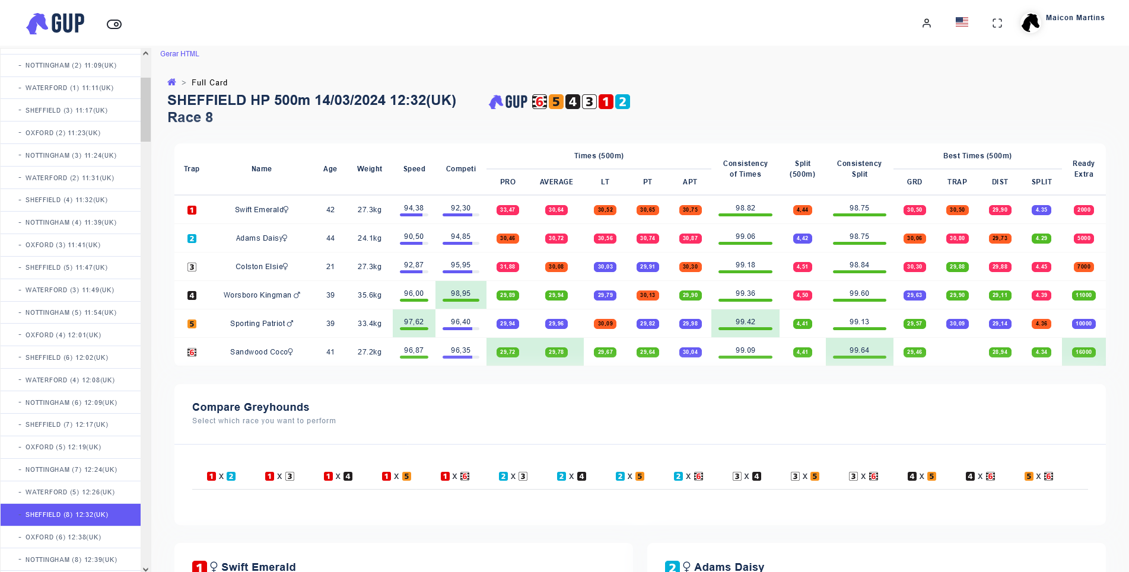Click Sporting Patriot's 97,62 speed value
The image size is (1129, 572).
pos(414,322)
